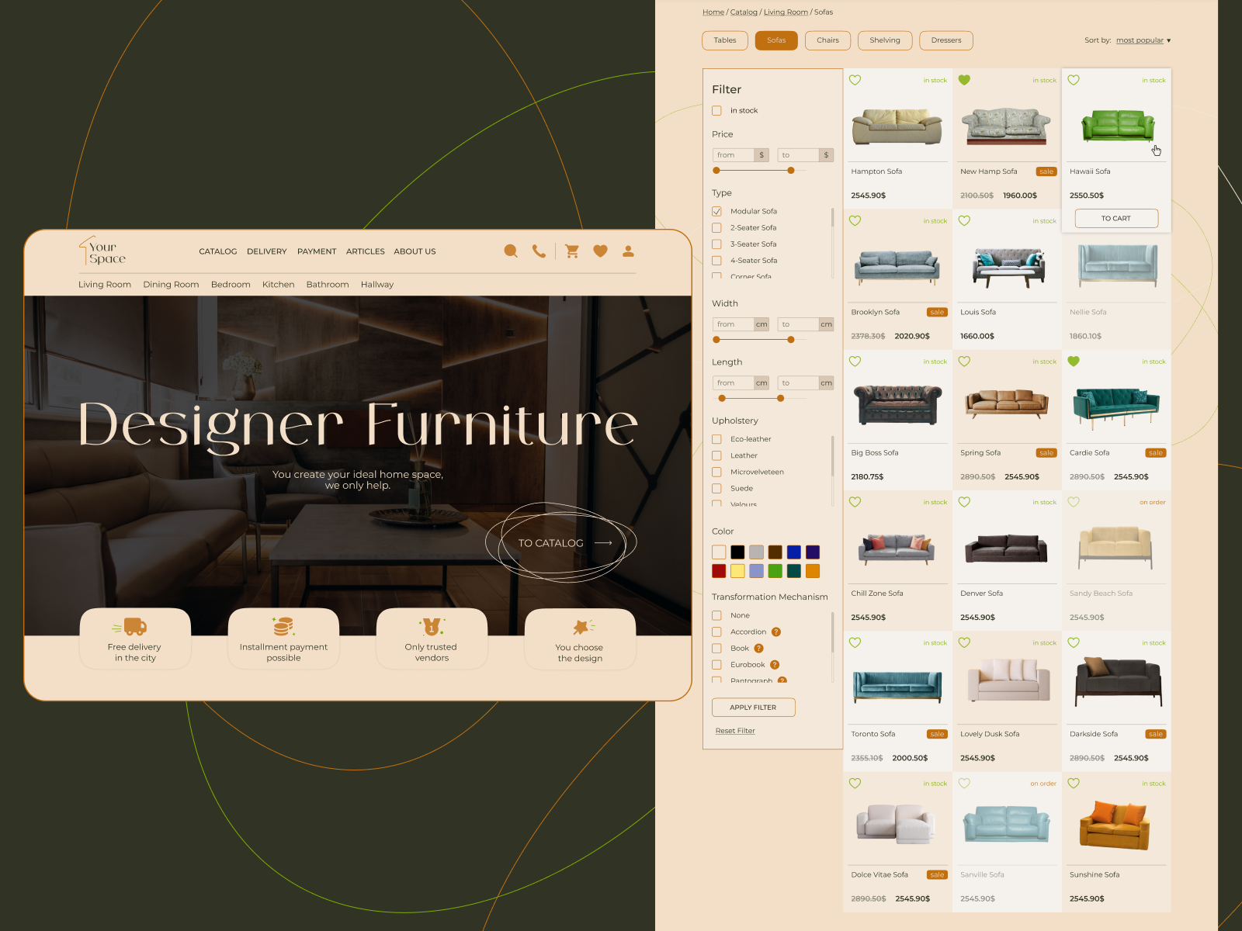Click the free delivery truck icon
The image size is (1242, 931).
(130, 626)
